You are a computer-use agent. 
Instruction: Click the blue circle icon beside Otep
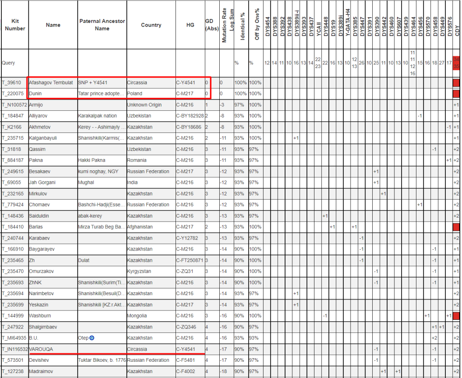point(92,337)
